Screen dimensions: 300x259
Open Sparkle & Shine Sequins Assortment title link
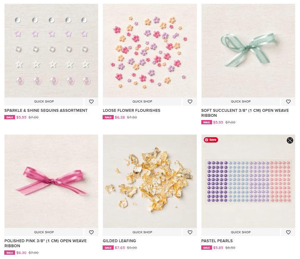(x=46, y=111)
